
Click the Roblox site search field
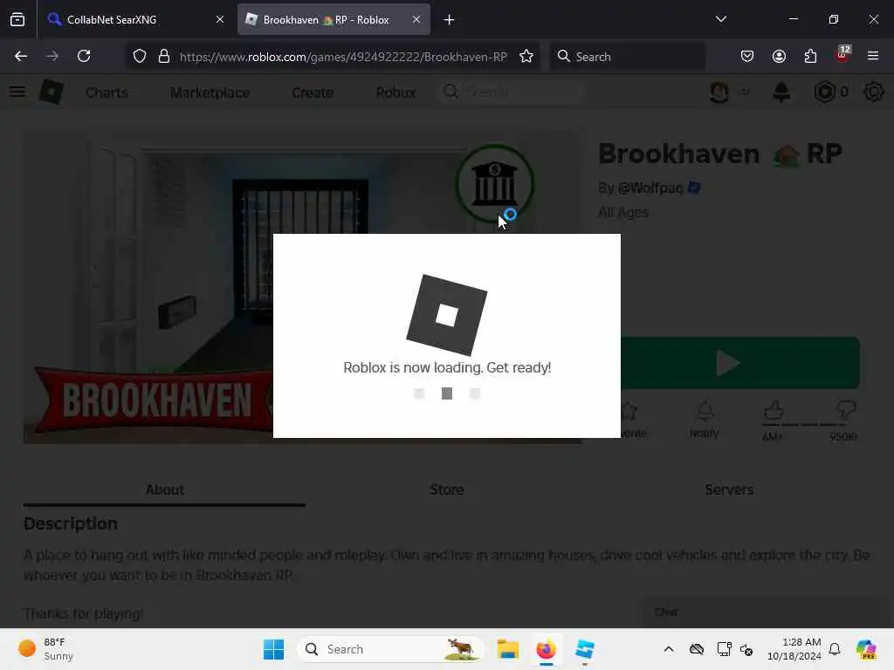(x=512, y=92)
